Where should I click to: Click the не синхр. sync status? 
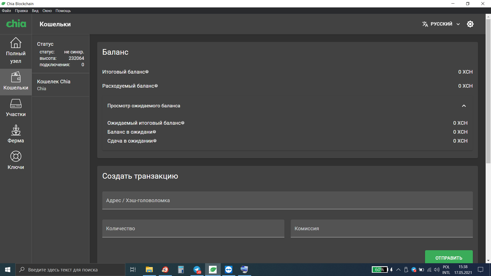tap(74, 52)
